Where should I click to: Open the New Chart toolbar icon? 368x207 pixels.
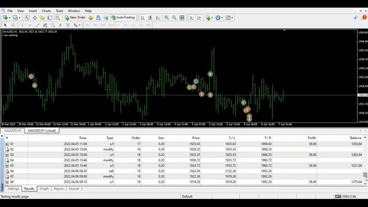(5, 18)
